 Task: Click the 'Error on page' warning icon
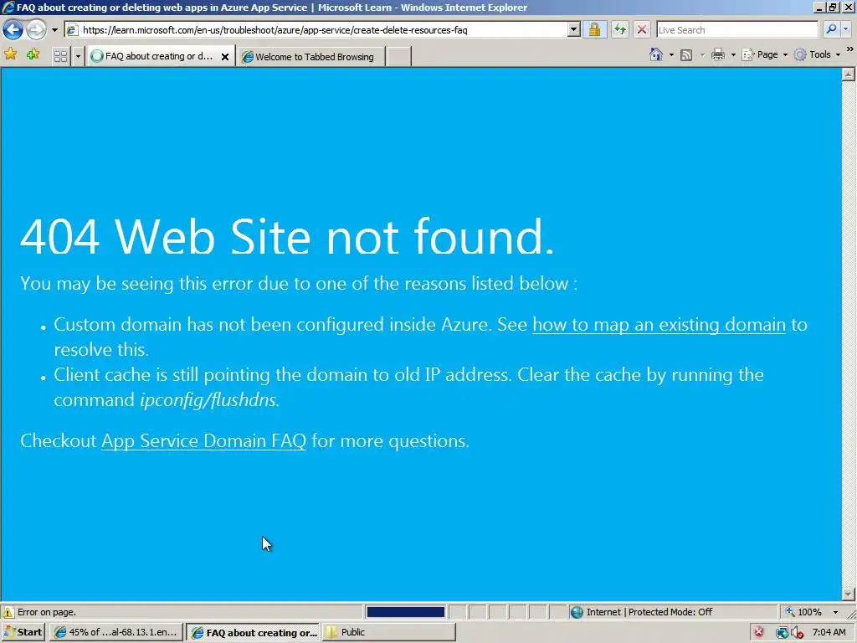coord(8,612)
